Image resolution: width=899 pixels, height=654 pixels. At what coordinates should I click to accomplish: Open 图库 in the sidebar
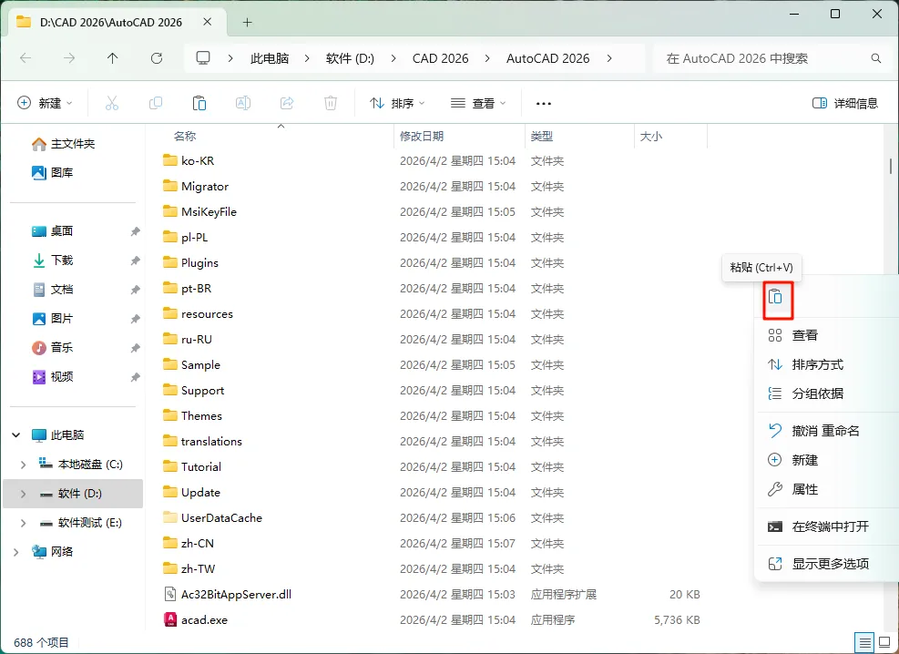(52, 172)
